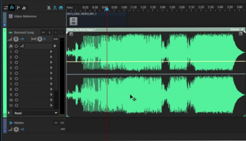The width and height of the screenshot is (246, 141).
Task: Mute the Remixed Song track
Action: pos(43,32)
